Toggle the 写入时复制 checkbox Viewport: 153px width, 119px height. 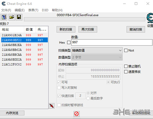59,88
